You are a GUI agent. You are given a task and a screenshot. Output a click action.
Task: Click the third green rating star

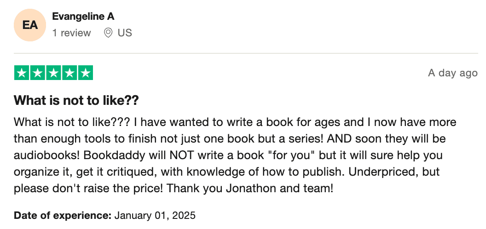[x=54, y=73]
